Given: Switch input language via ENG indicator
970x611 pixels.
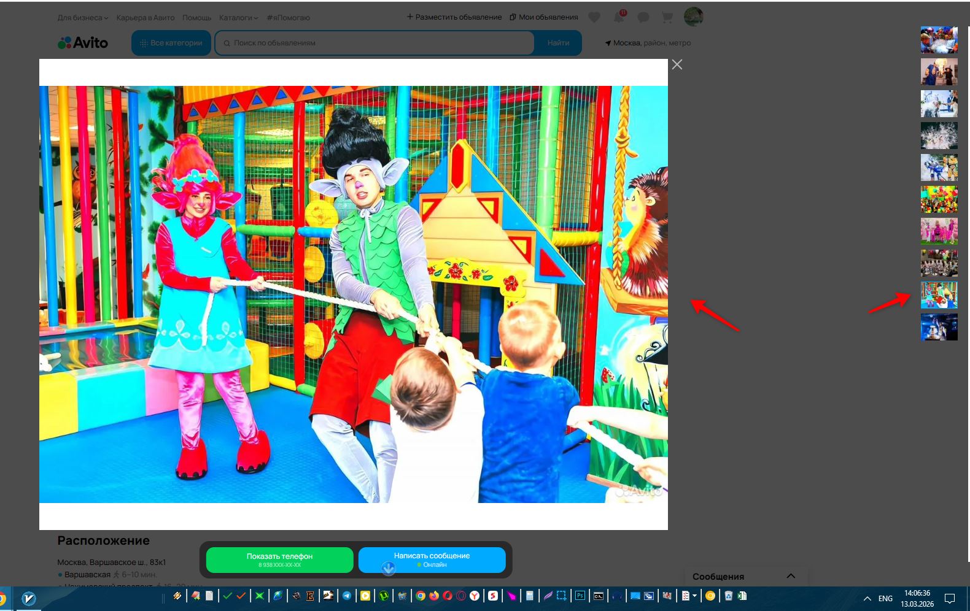Looking at the screenshot, I should (x=885, y=599).
